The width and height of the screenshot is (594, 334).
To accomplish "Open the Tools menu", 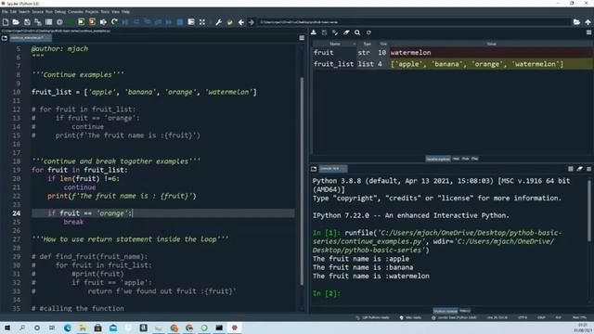I will (x=105, y=12).
